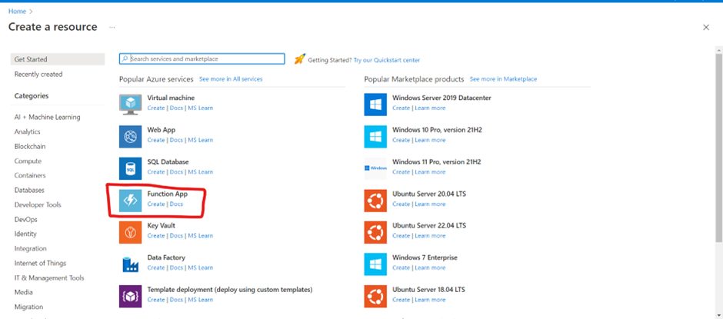Click the Ubuntu Server 20.04 LTS icon
Image resolution: width=723 pixels, height=319 pixels.
(375, 201)
